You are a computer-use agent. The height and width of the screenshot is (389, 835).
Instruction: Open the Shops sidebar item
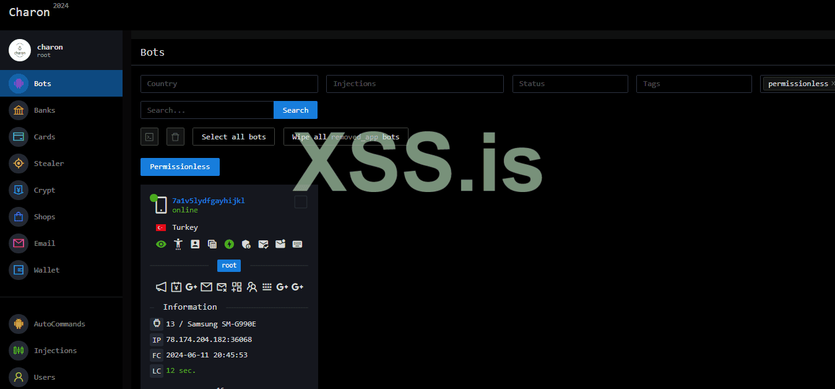point(61,217)
